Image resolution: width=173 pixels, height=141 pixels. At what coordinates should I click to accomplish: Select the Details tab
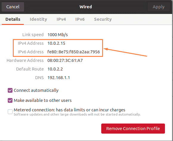(x=13, y=19)
